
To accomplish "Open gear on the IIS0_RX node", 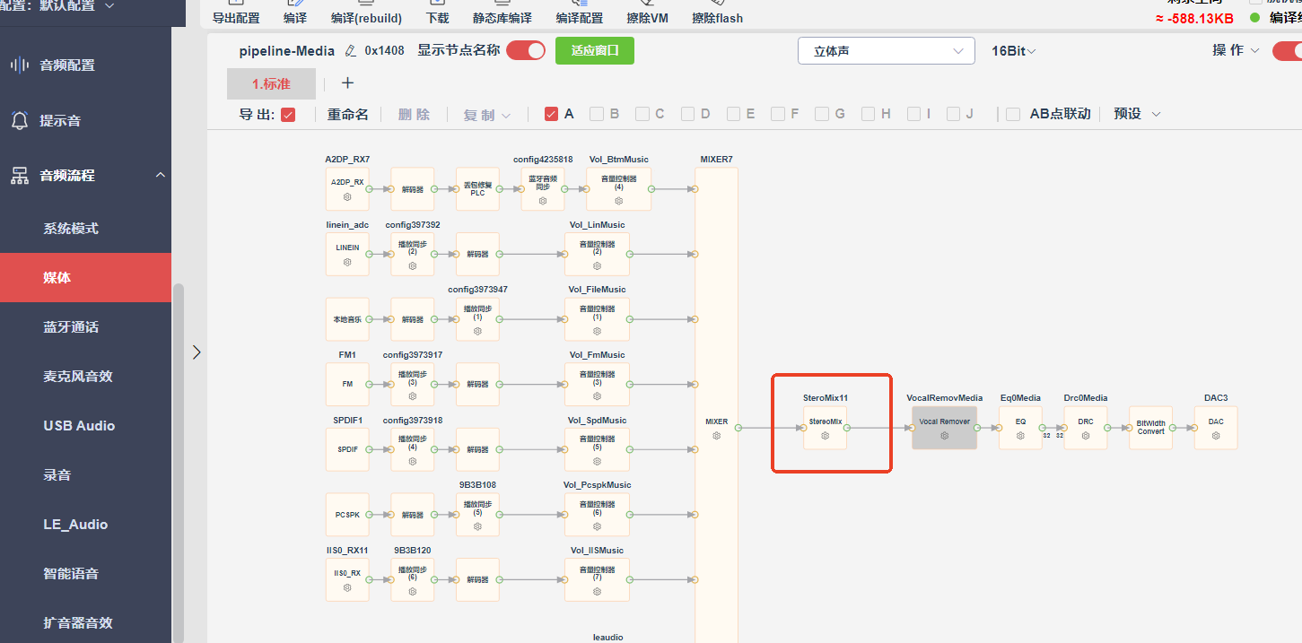I will [347, 588].
